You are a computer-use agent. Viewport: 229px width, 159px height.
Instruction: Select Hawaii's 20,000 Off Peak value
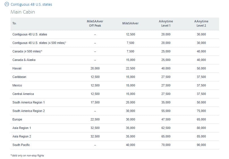click(95, 68)
